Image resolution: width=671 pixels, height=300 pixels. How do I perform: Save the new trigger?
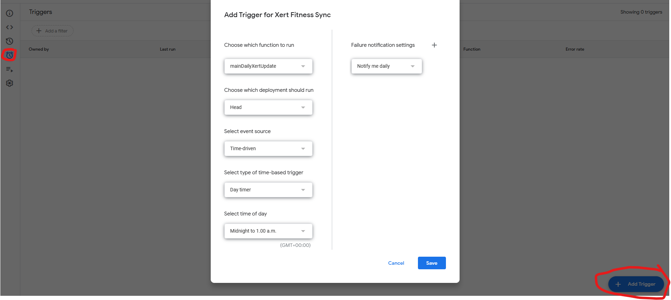point(432,263)
